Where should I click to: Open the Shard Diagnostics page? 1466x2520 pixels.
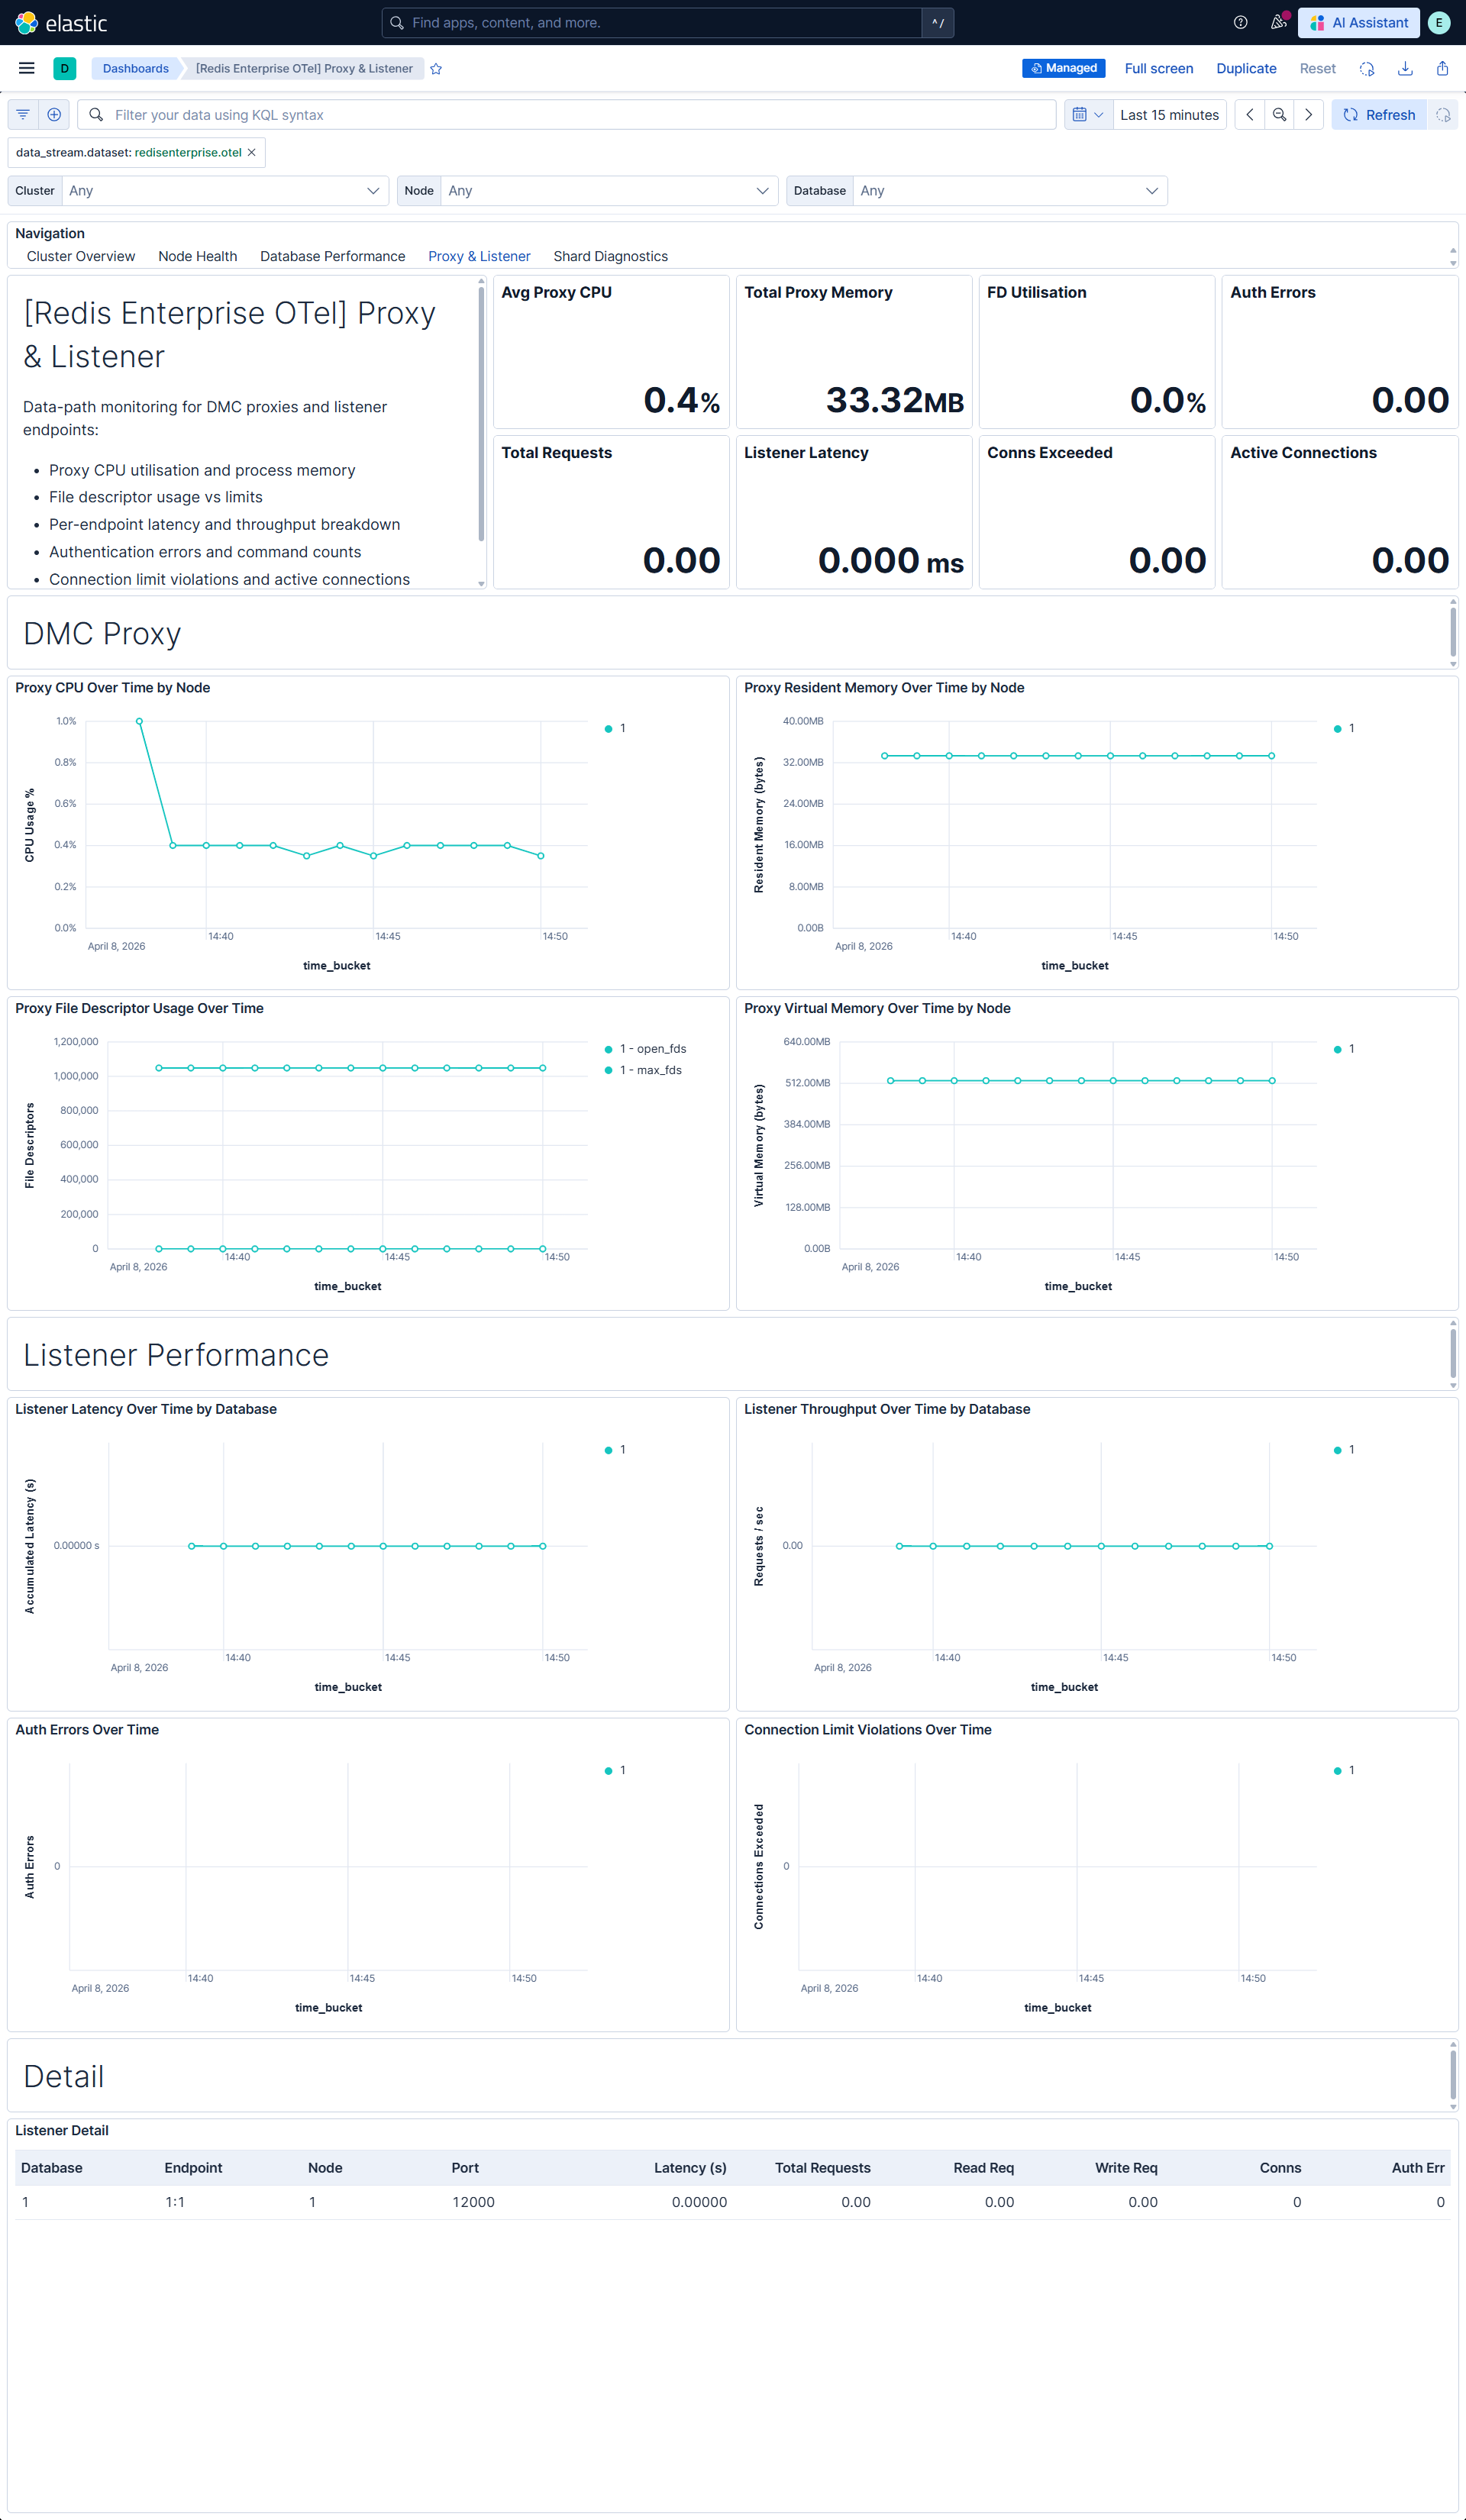[610, 256]
